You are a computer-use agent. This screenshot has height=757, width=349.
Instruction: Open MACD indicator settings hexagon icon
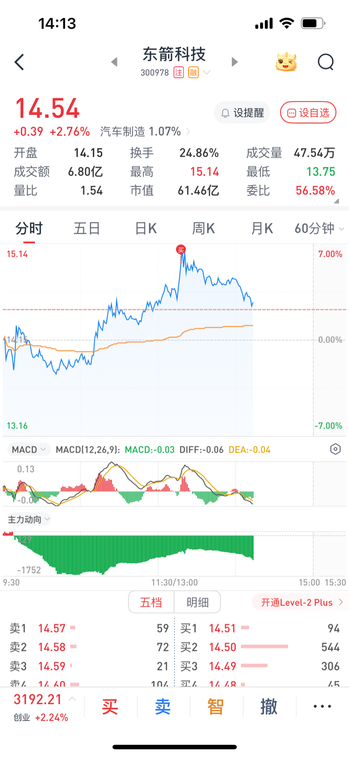tap(335, 449)
